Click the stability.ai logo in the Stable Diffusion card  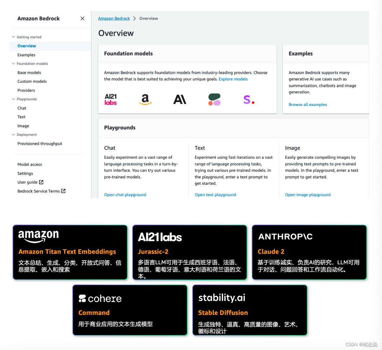[x=222, y=298]
